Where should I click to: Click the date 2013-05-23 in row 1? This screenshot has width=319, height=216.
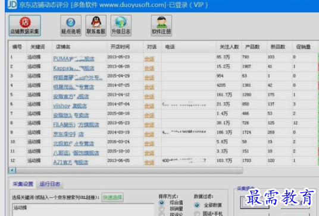tap(118, 57)
